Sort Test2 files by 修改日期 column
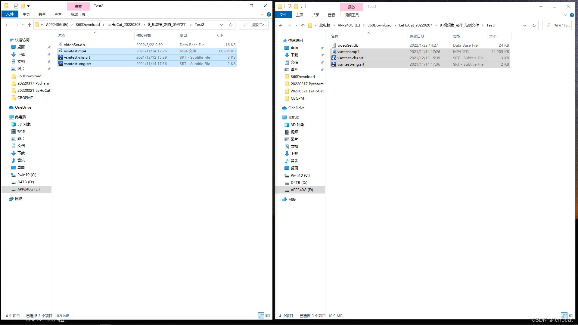Image resolution: width=578 pixels, height=325 pixels. (x=144, y=36)
